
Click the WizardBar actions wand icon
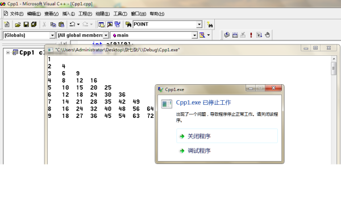tap(202, 35)
